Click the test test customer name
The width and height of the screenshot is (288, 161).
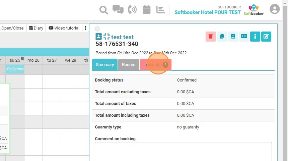click(122, 37)
